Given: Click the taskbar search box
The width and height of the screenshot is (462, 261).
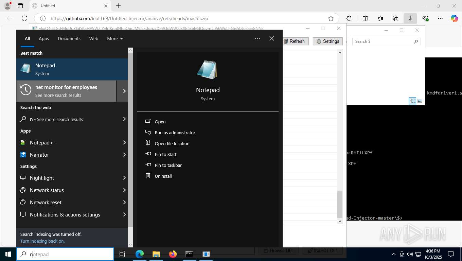Looking at the screenshot, I should coord(65,254).
